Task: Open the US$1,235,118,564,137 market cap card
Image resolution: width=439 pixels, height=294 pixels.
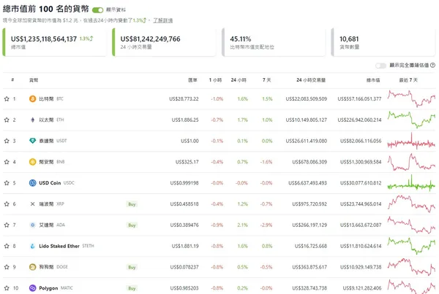Action: (x=55, y=42)
